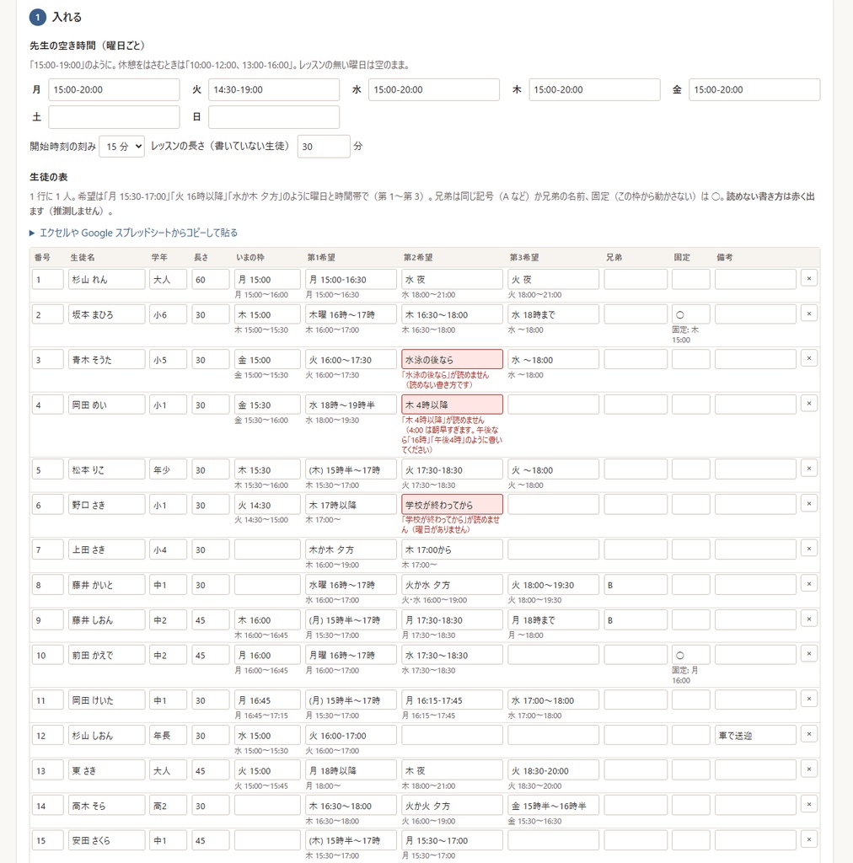
Task: Click 前田 かえで's fixed (固定) field
Action: tap(690, 655)
